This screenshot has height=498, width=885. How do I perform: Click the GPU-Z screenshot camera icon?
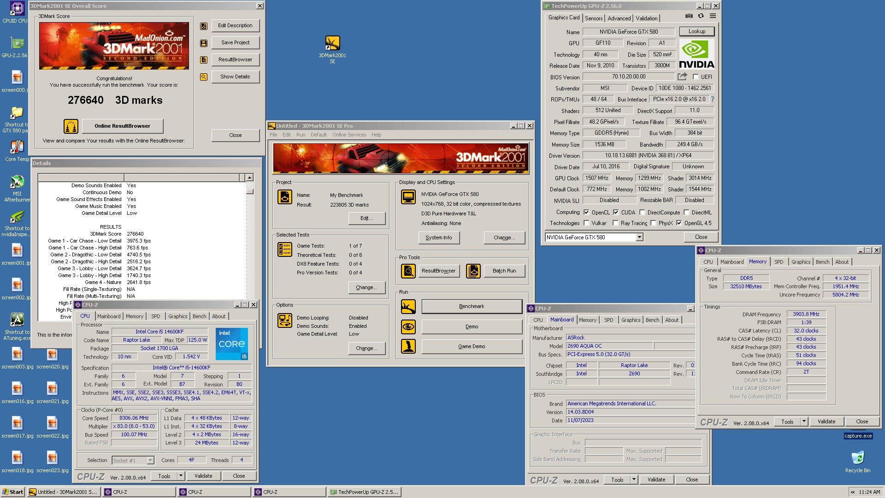tap(689, 16)
